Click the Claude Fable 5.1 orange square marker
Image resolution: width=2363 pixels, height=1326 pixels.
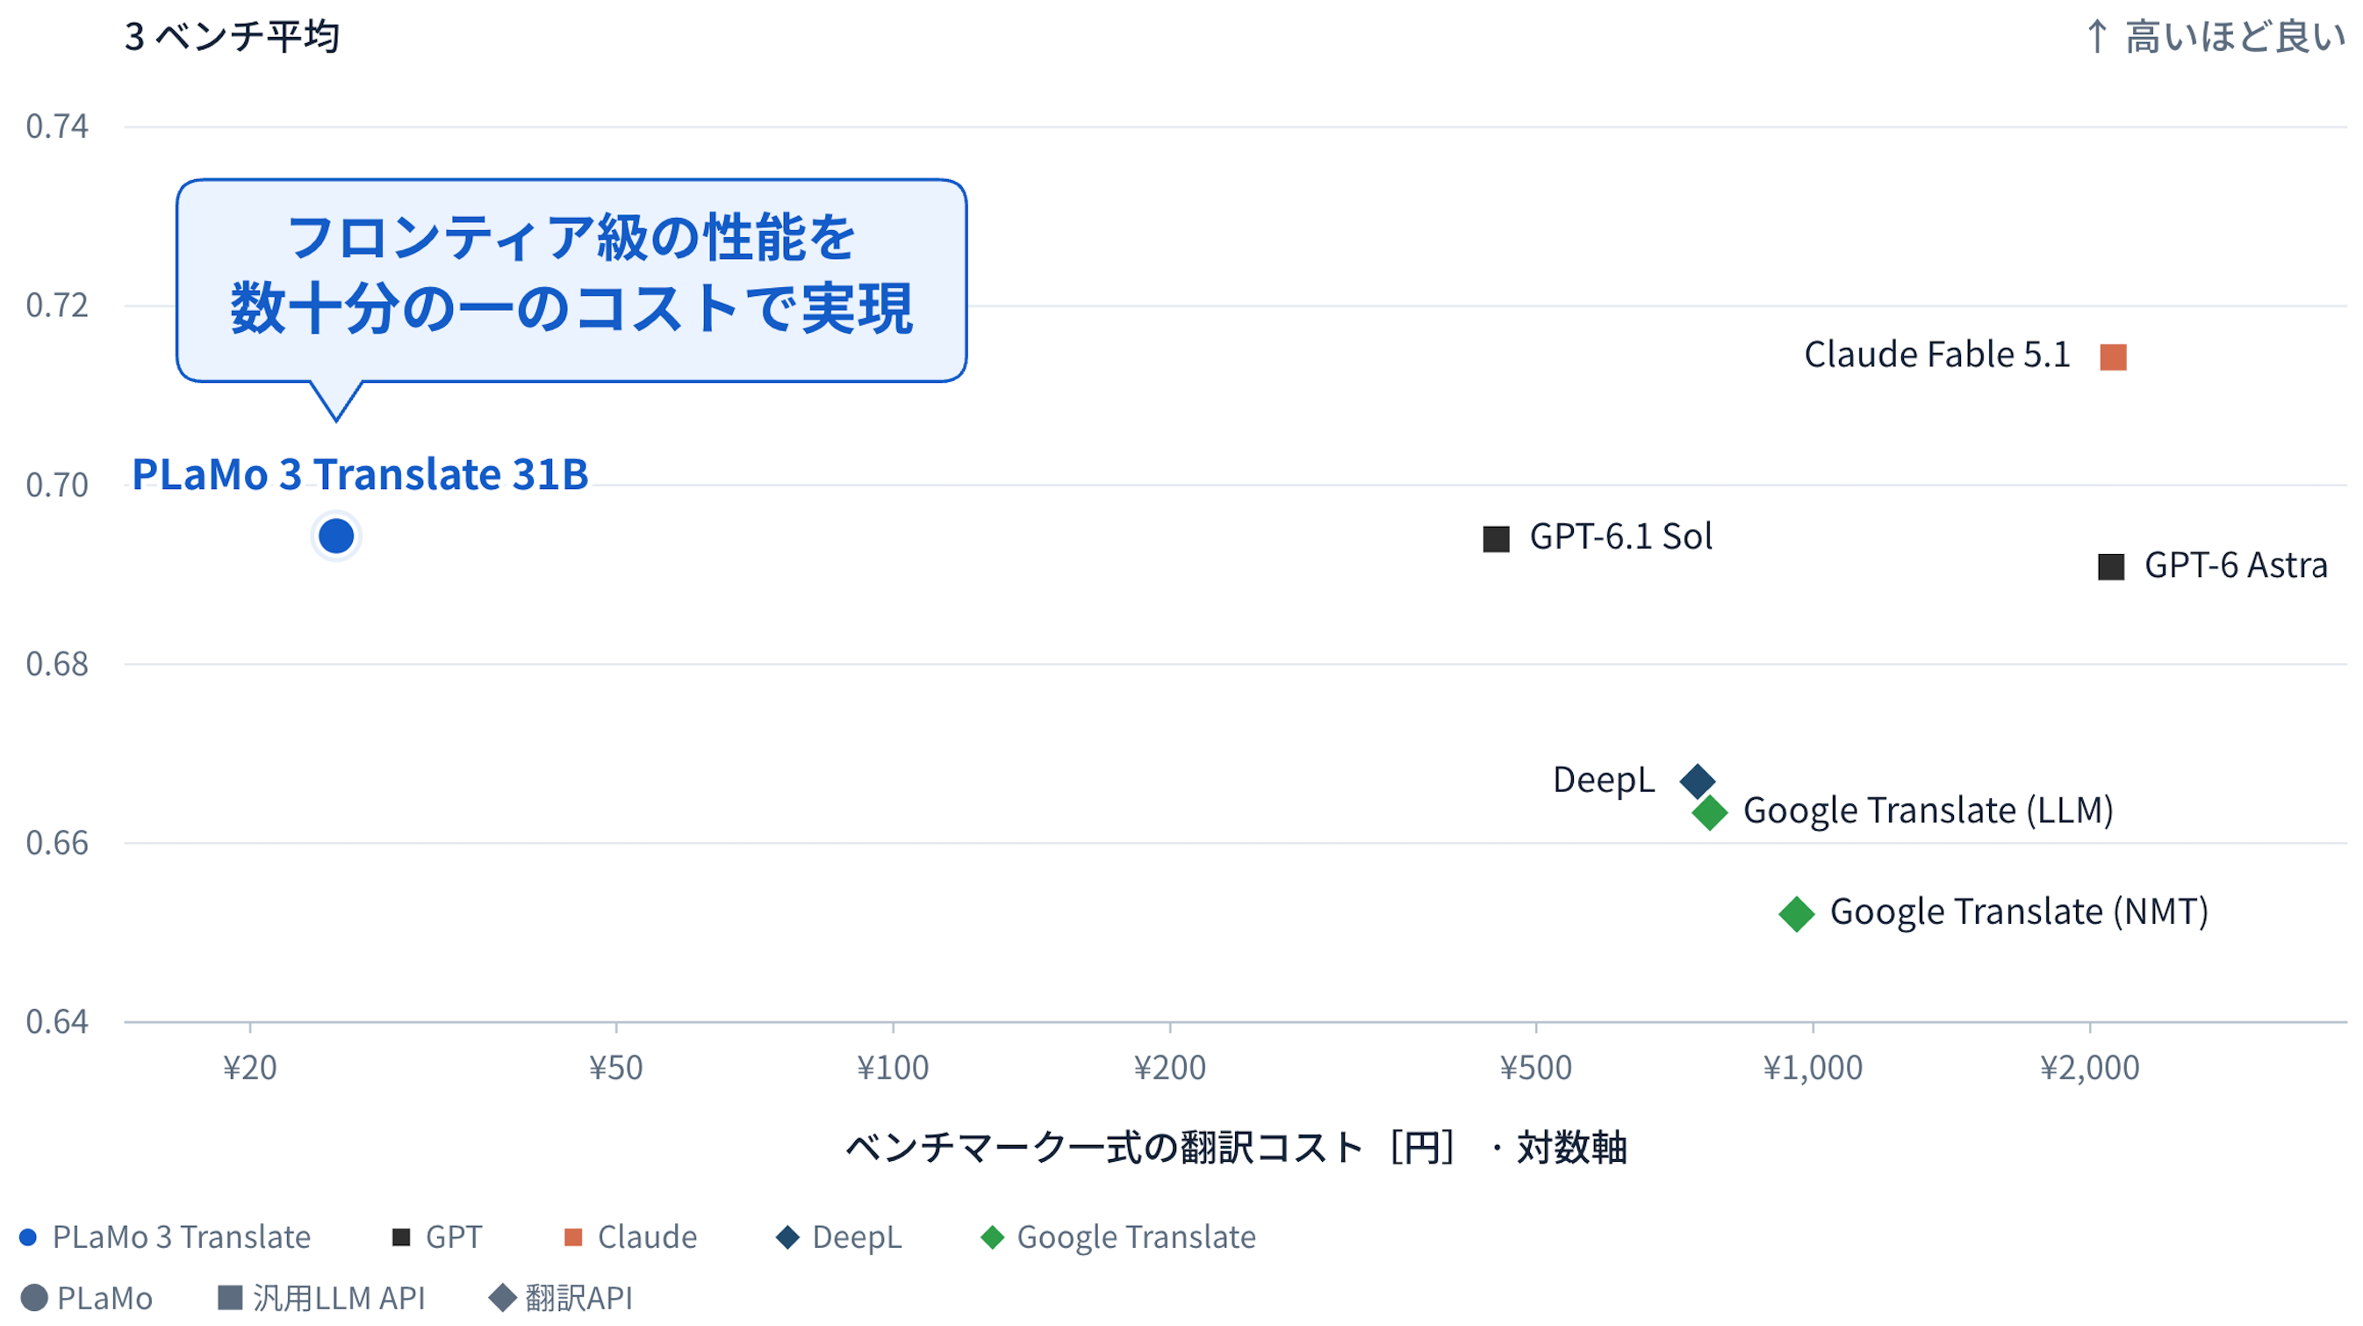pyautogui.click(x=2114, y=357)
